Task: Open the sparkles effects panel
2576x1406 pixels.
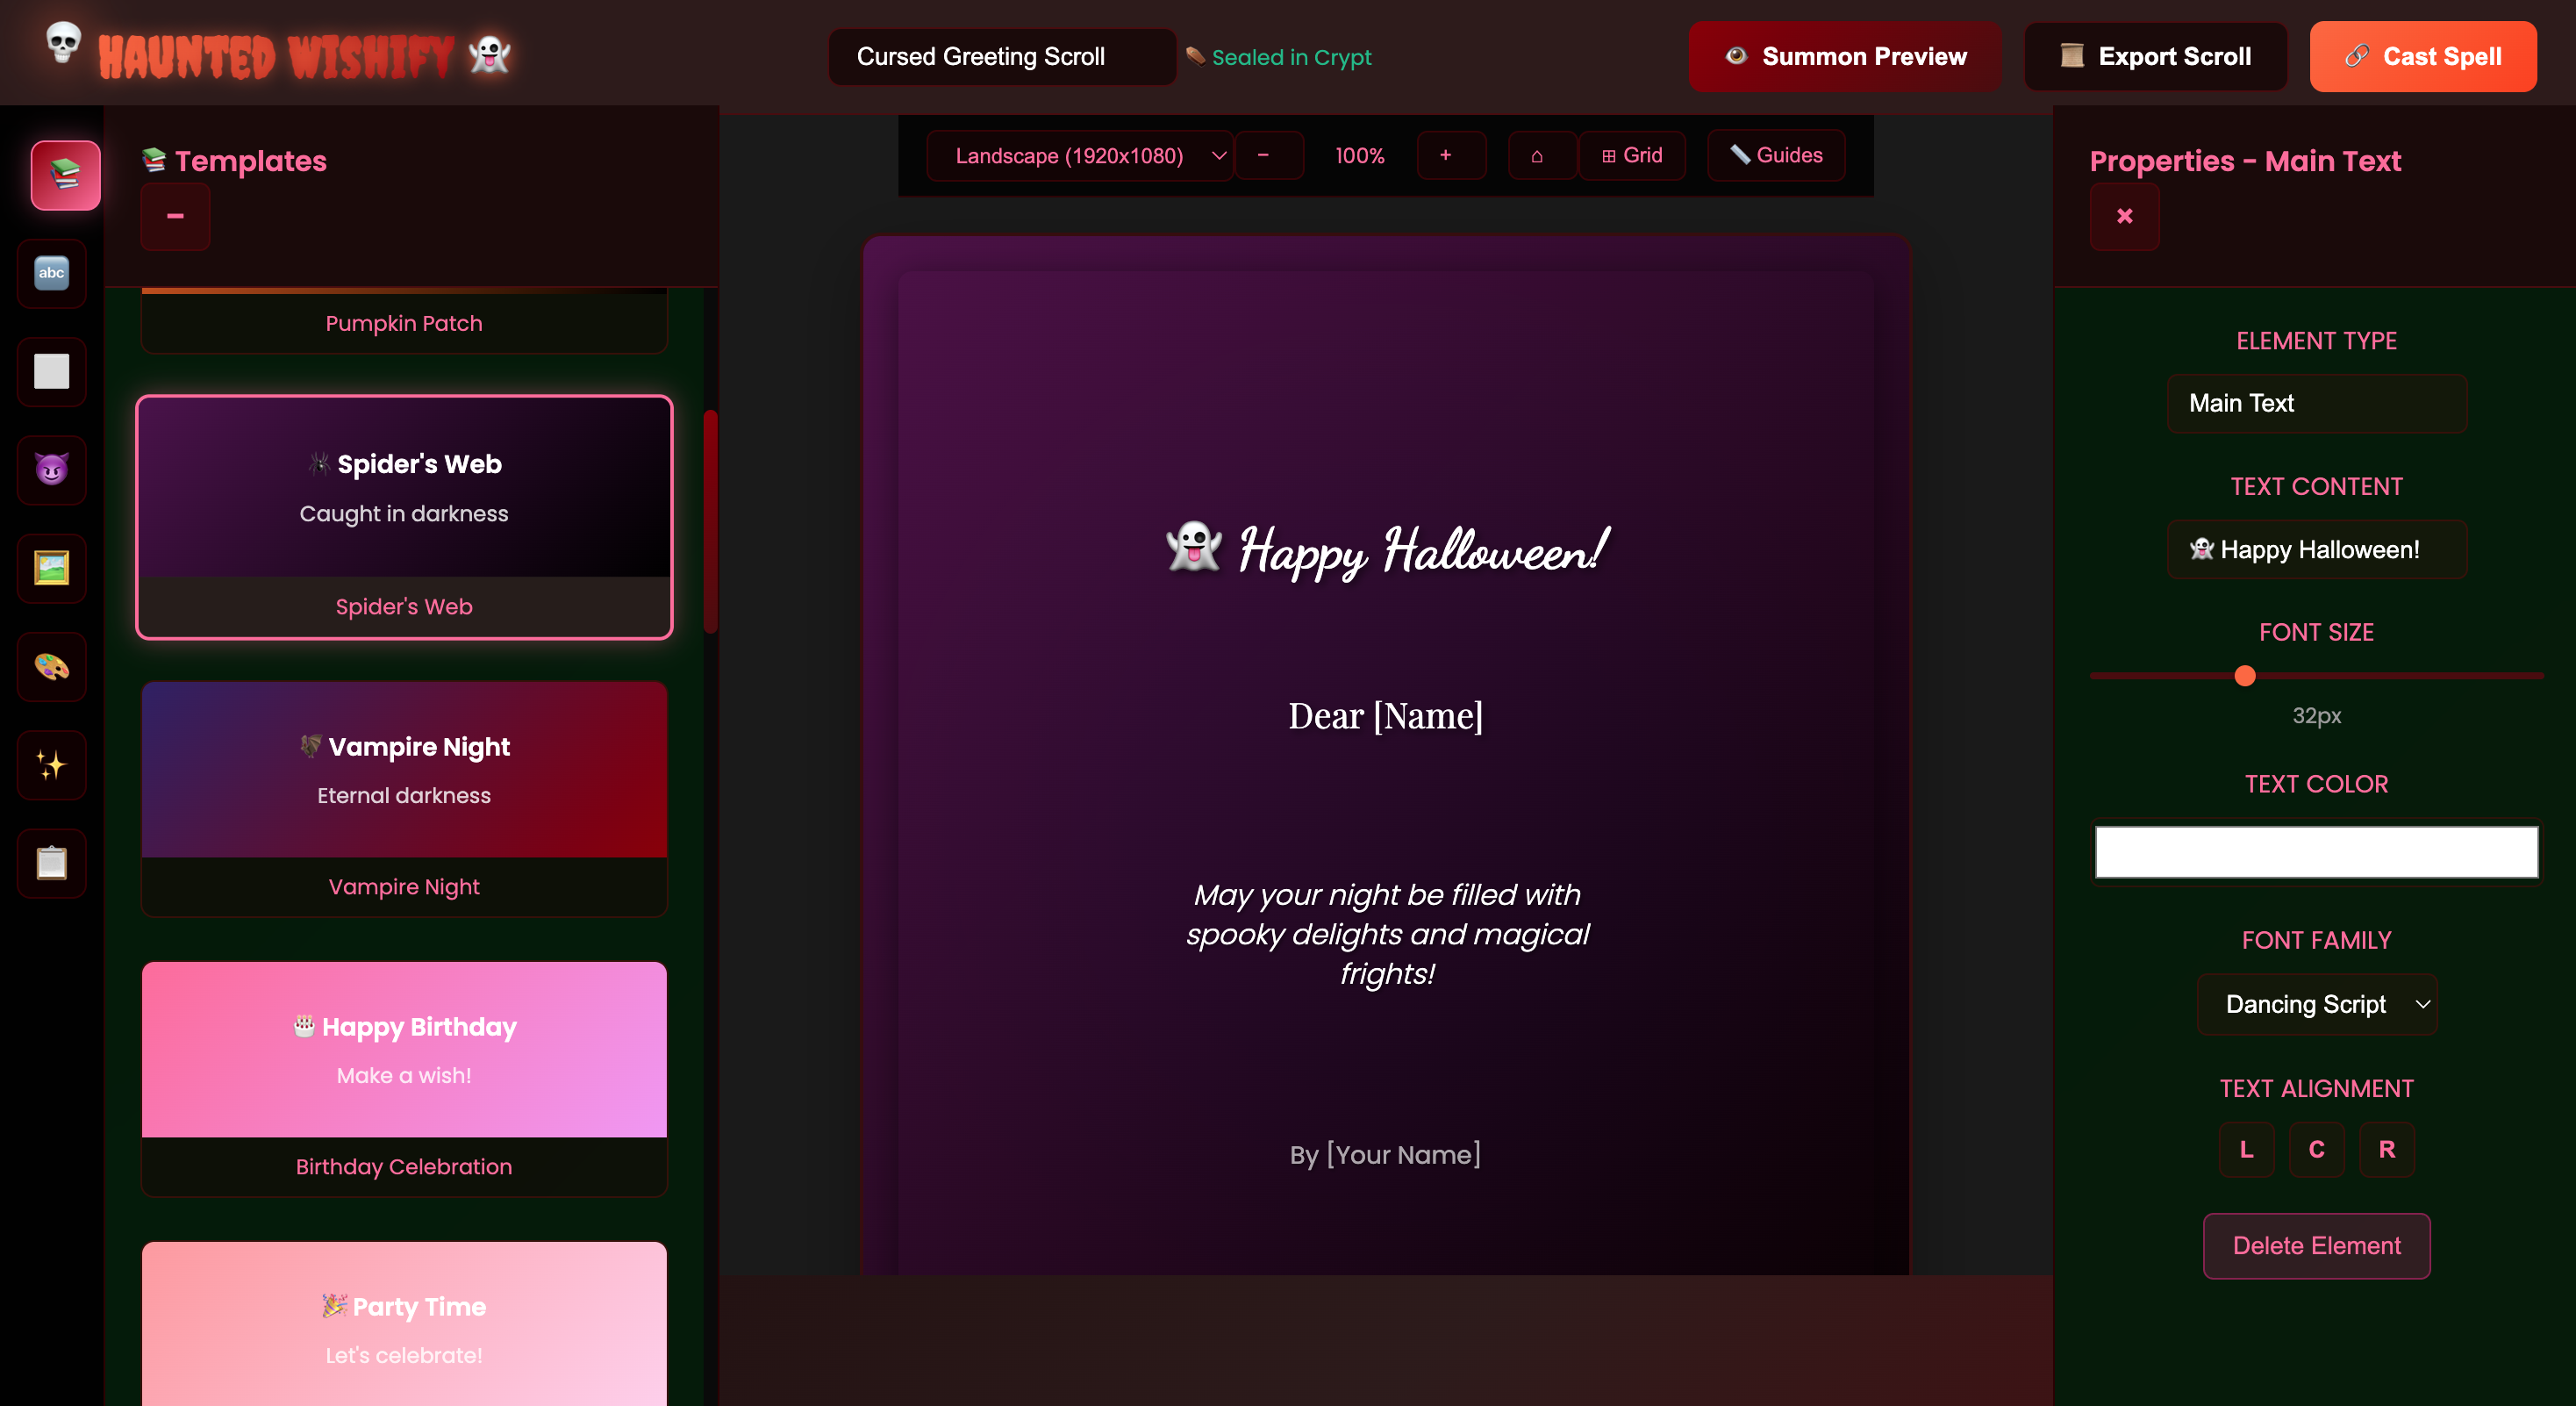Action: [52, 764]
